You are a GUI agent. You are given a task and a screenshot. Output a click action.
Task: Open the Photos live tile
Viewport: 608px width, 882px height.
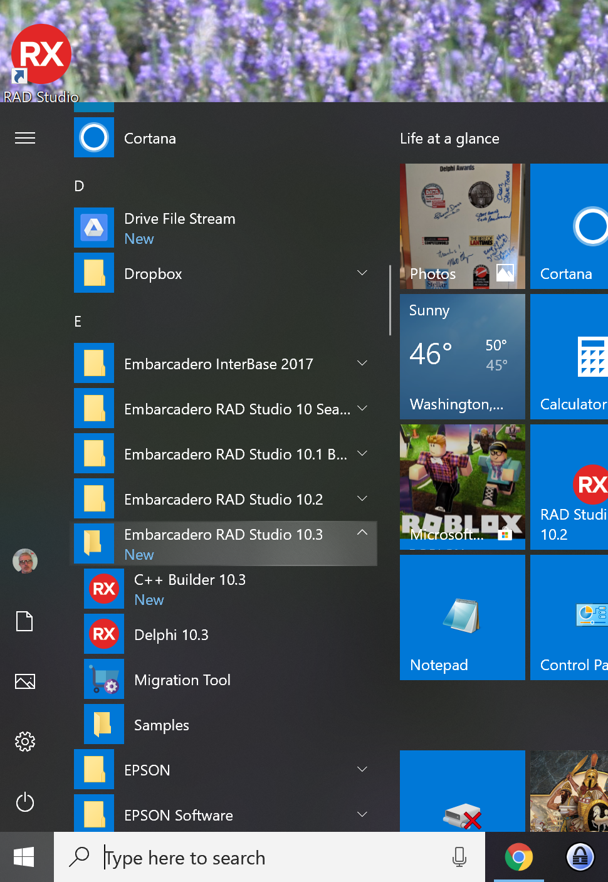[x=463, y=226]
